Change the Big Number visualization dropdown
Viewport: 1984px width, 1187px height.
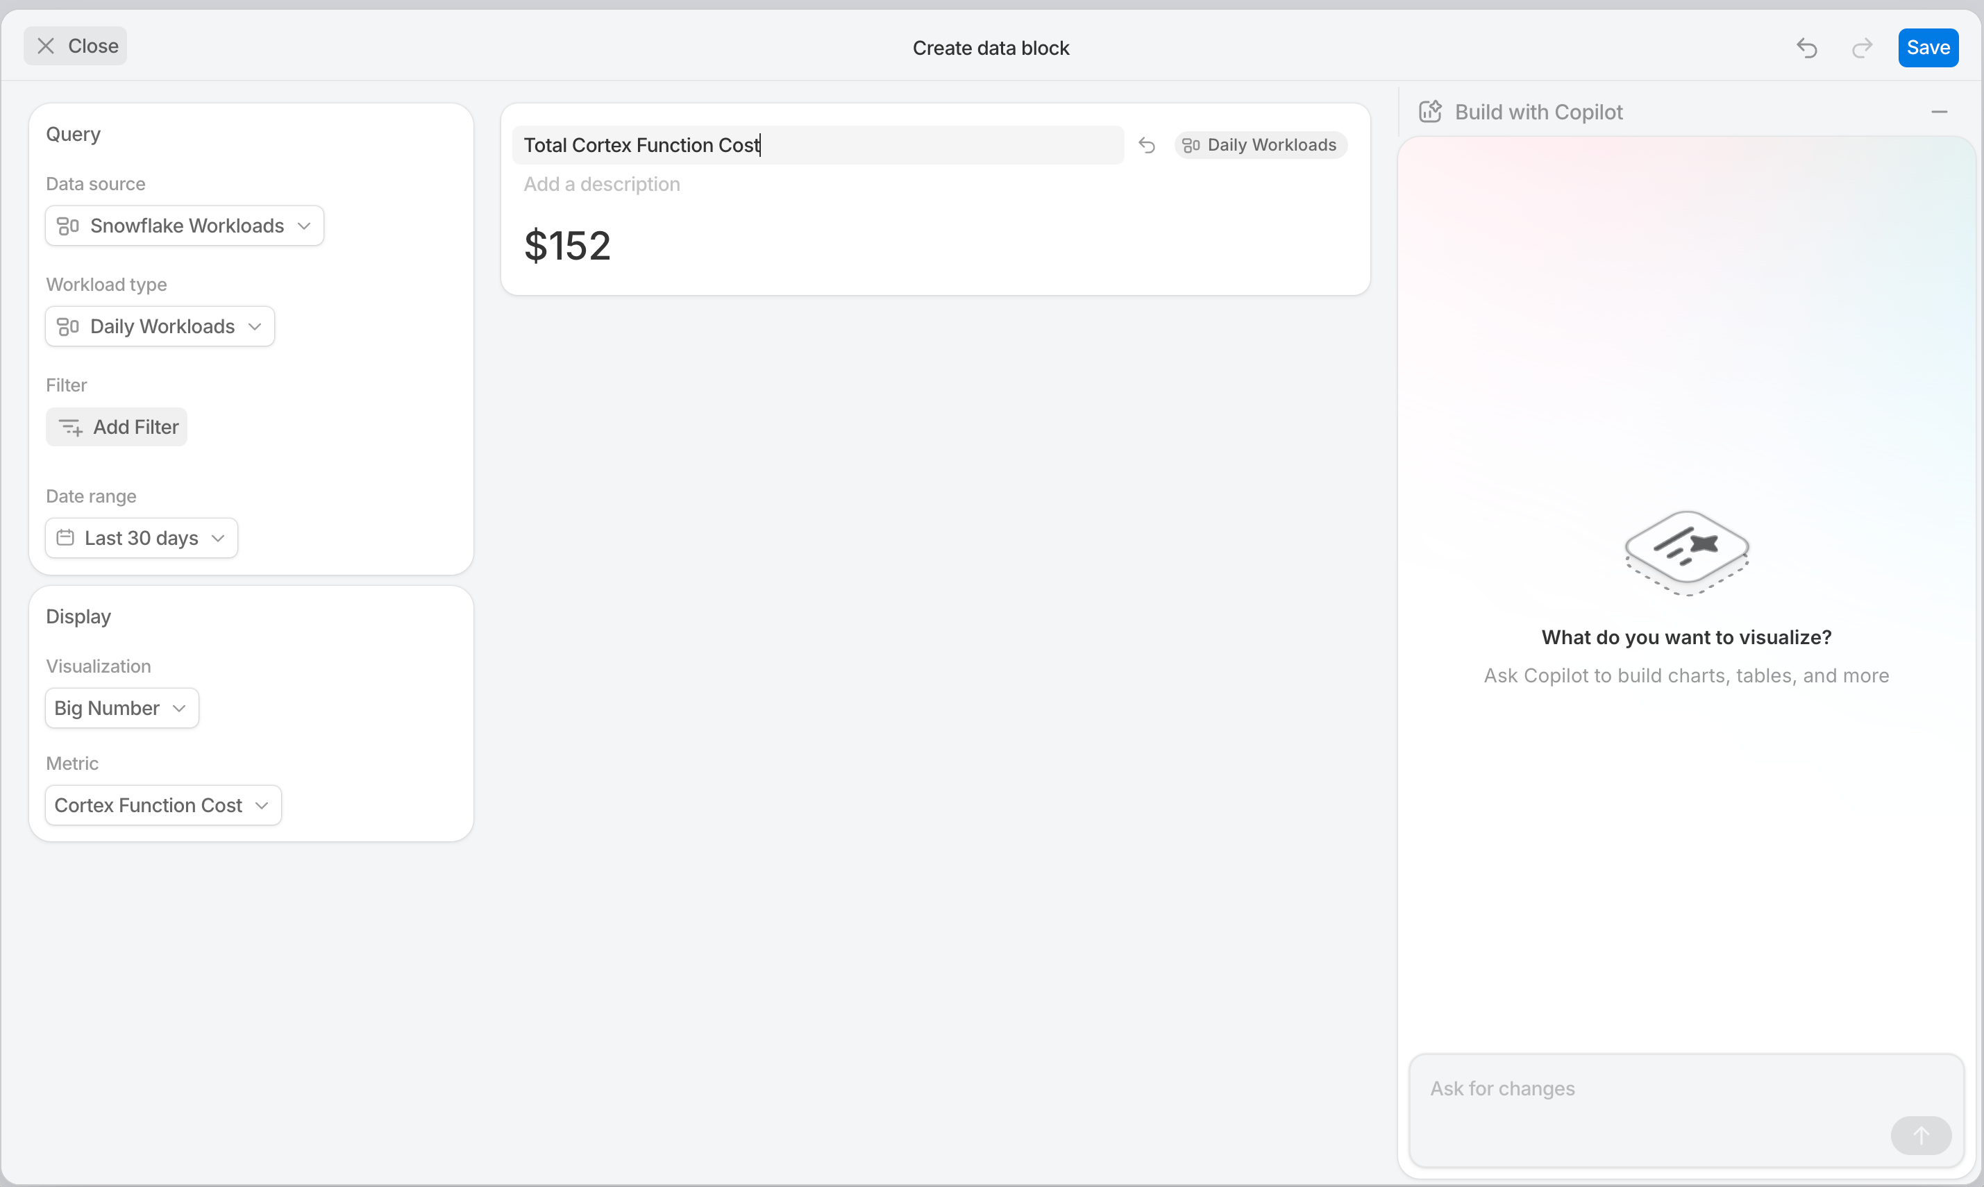[x=121, y=708]
